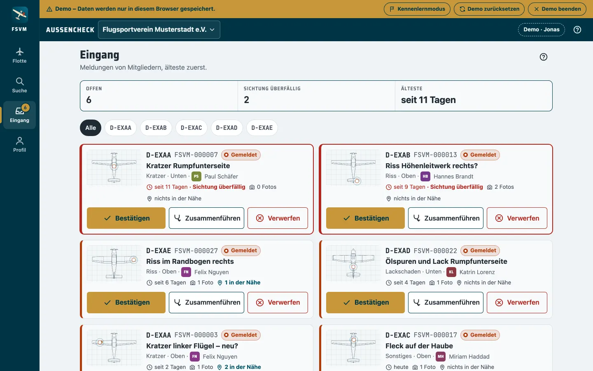593x371 pixels.
Task: Click the Sichtung überfällig stat tile
Action: (316, 96)
